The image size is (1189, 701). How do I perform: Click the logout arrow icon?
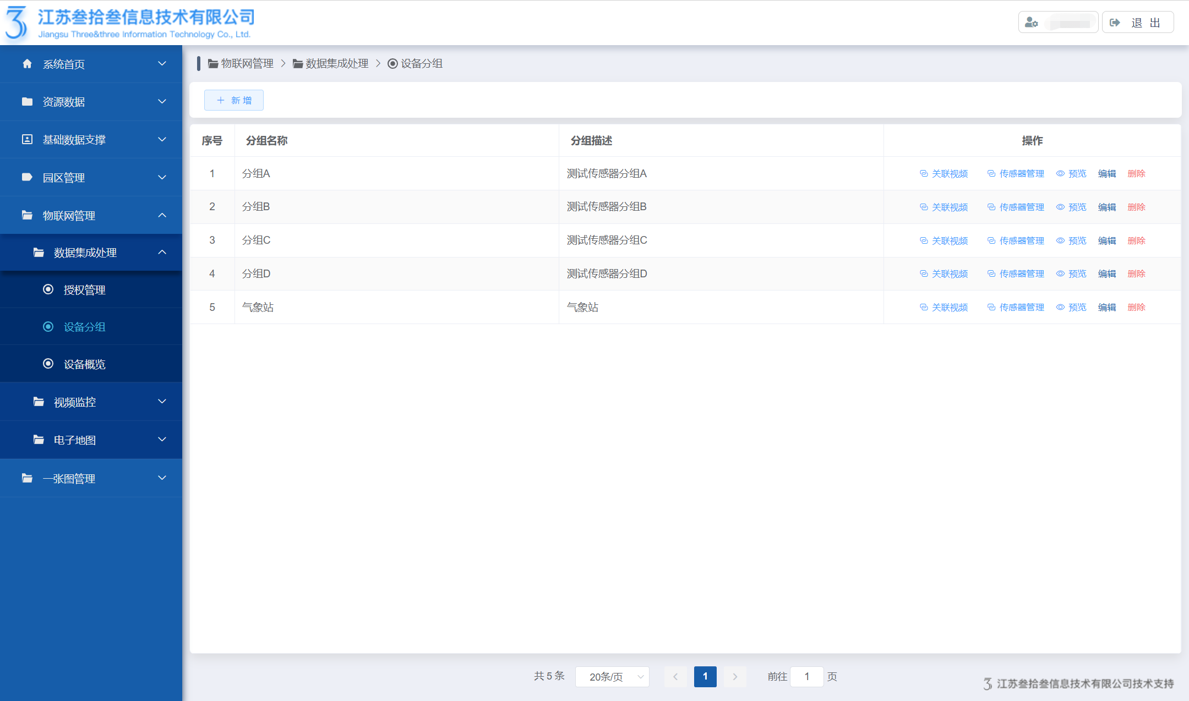click(1115, 23)
